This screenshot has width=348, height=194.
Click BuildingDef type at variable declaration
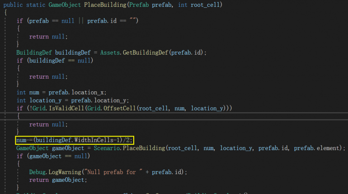[x=34, y=52]
